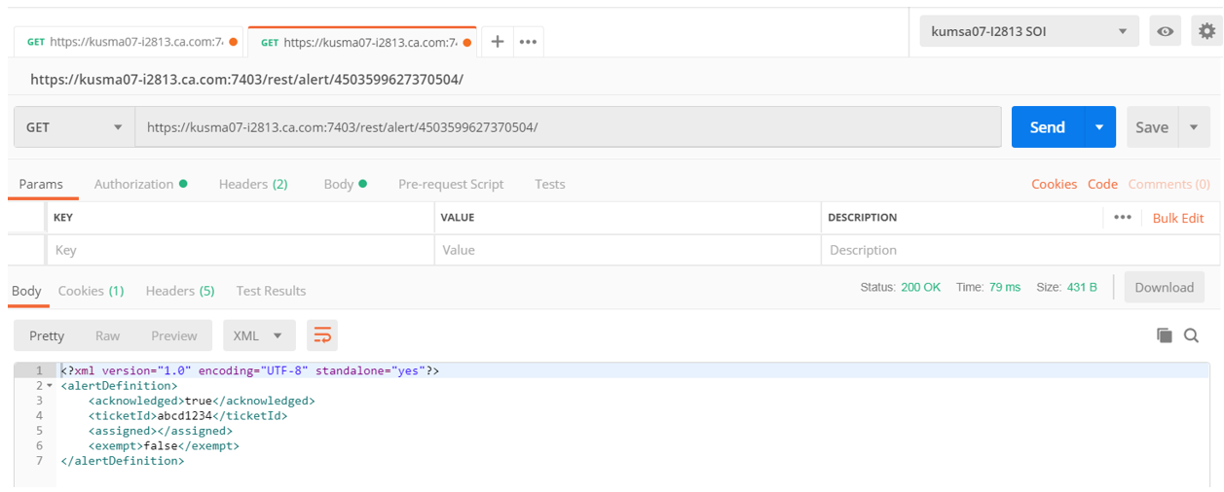Toggle response line wrap icon
Viewport: 1224px width, 492px height.
click(x=321, y=335)
